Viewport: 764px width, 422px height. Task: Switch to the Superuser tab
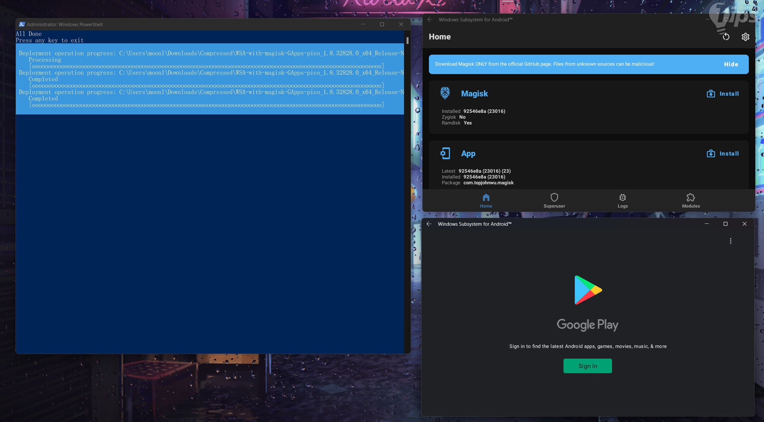554,200
